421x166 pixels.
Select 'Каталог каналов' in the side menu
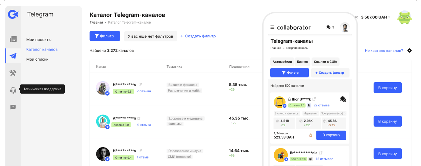(42, 49)
